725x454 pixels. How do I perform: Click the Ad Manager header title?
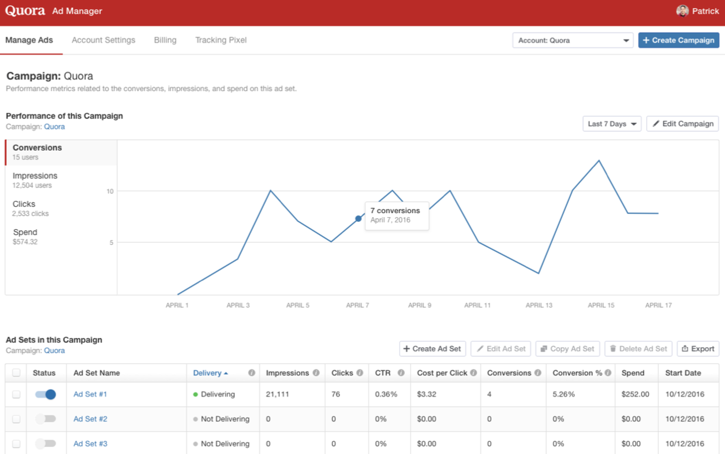77,11
